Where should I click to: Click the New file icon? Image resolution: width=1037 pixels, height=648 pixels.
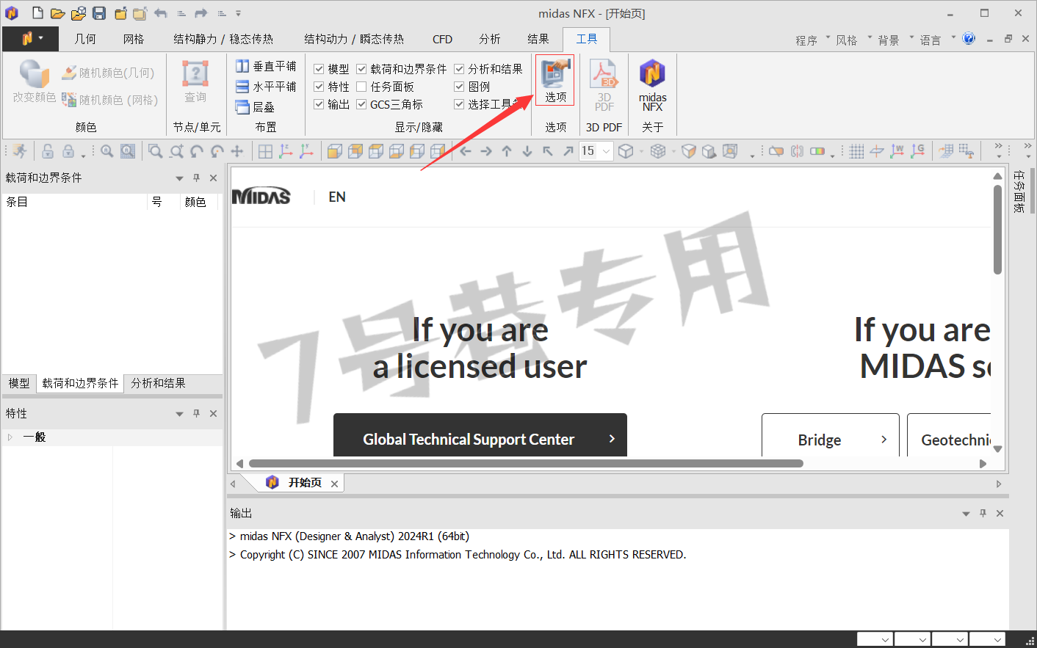(37, 13)
